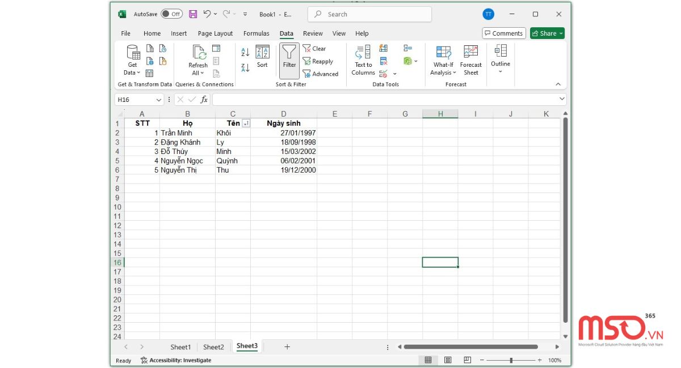Click the From Web icon

[150, 61]
